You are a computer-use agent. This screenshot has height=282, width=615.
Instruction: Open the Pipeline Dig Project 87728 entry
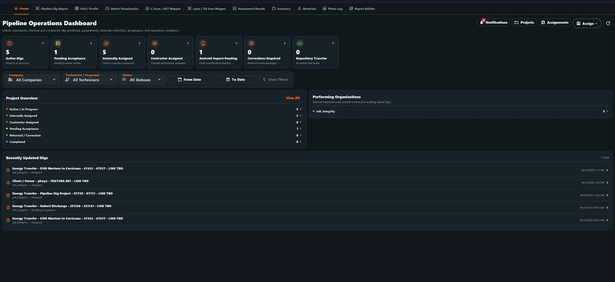click(307, 195)
